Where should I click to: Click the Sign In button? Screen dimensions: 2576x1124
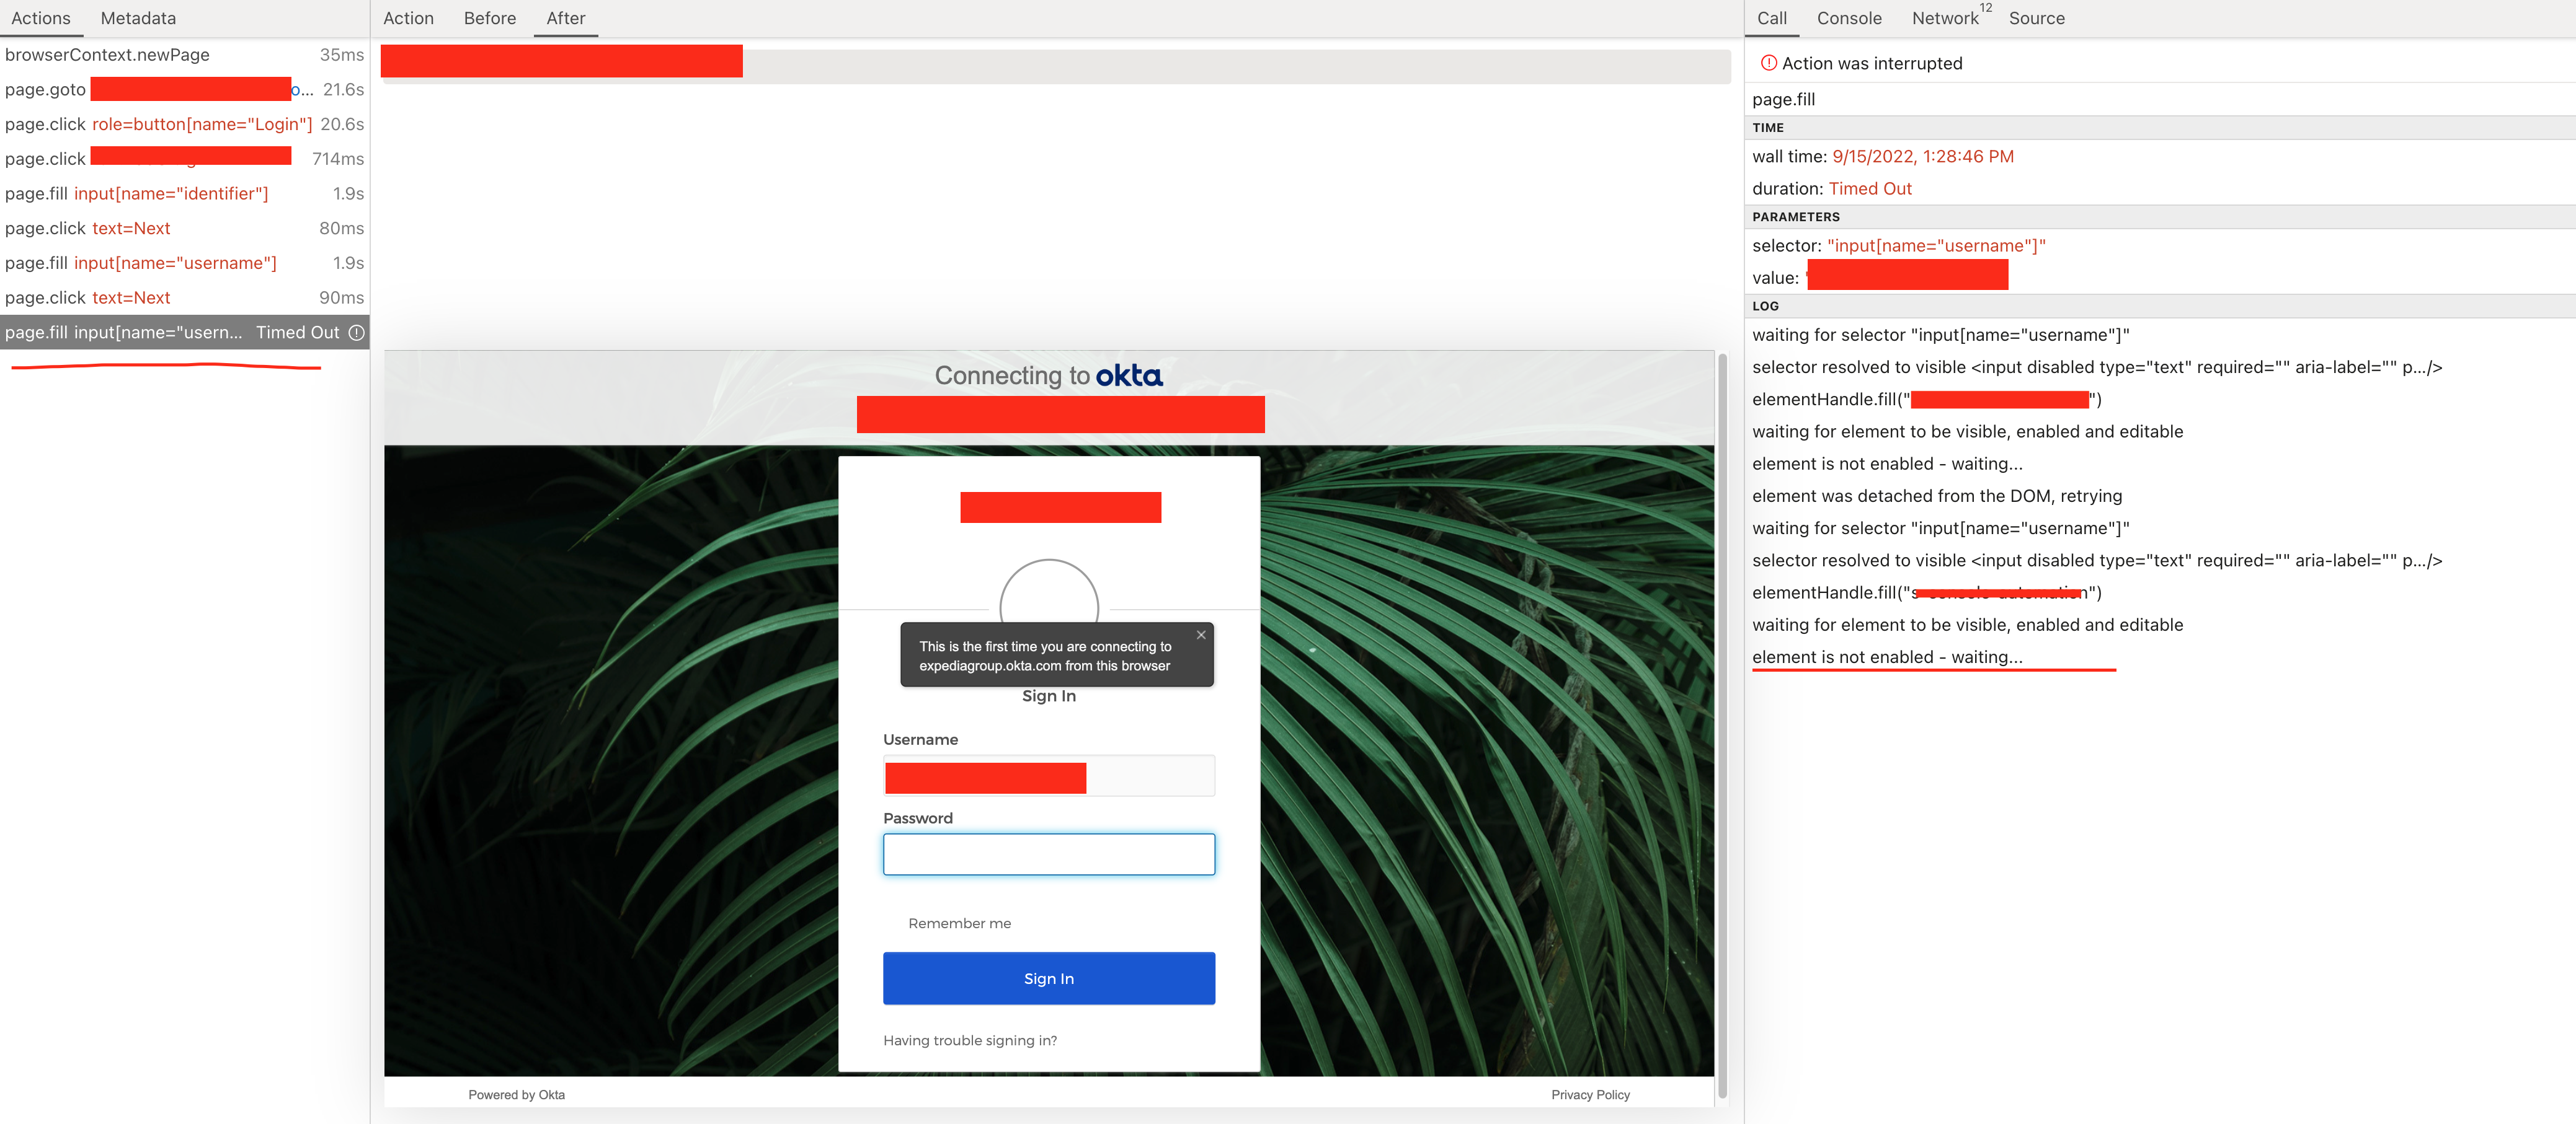tap(1048, 978)
